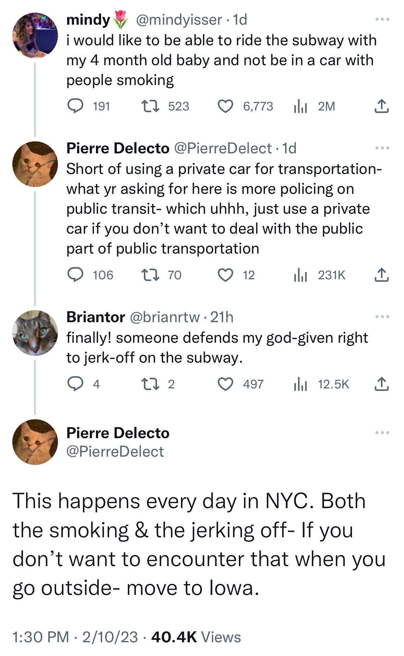Viewport: 404px width, 656px height.
Task: Open the @mindyisser profile handle
Action: [x=179, y=20]
